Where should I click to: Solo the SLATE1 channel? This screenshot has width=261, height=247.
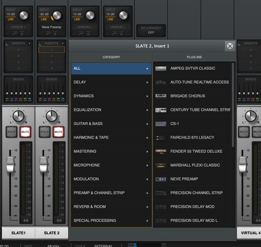point(11,132)
